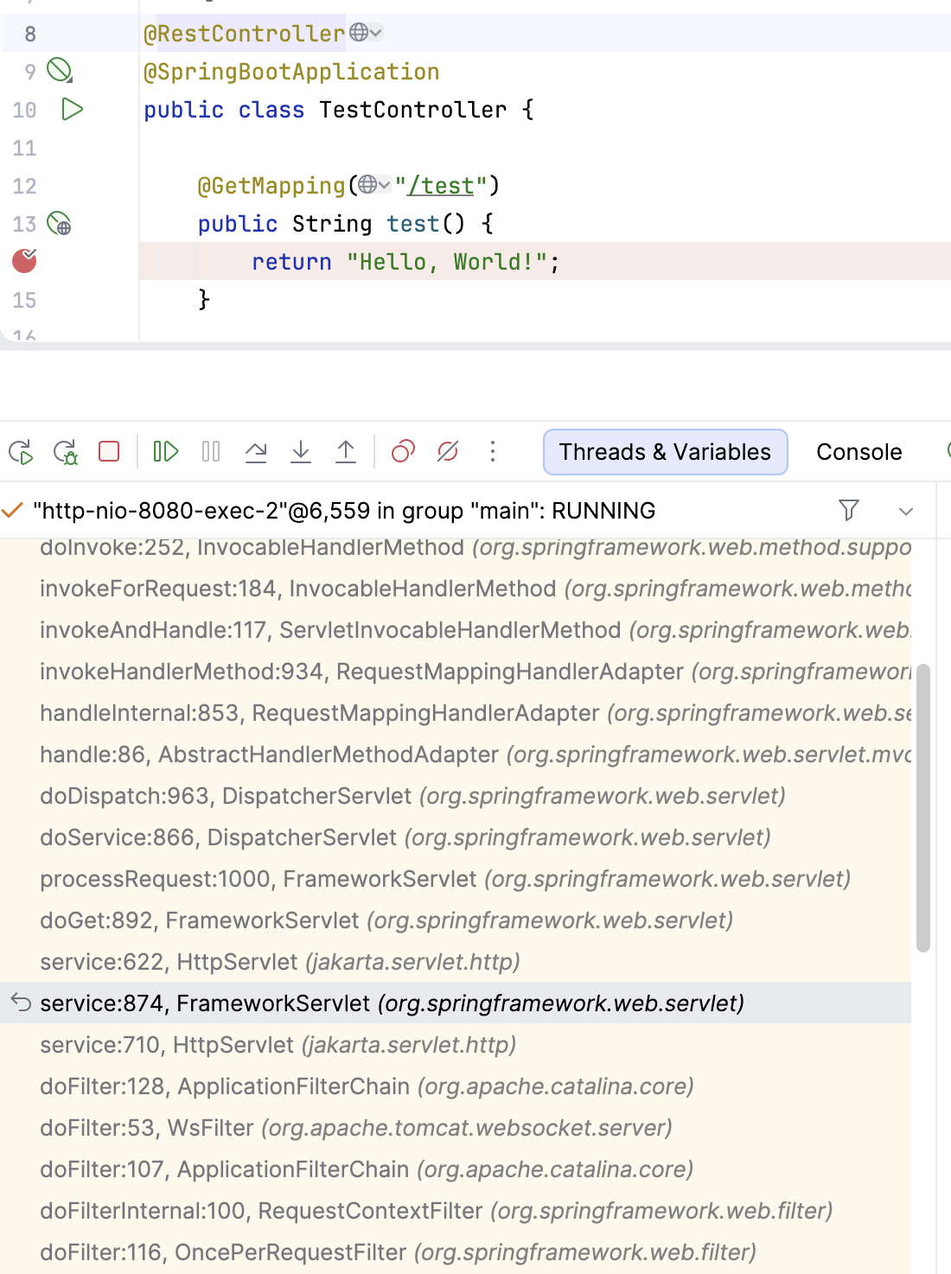Open URL dropdown next to @RestController
The height and width of the screenshot is (1274, 951).
[x=367, y=34]
